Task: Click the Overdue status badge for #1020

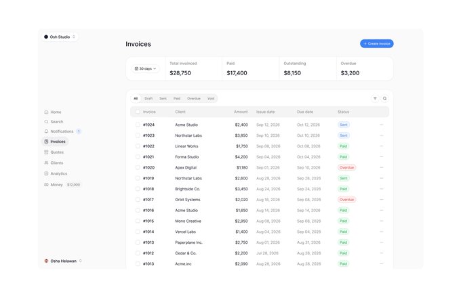Action: pyautogui.click(x=347, y=167)
